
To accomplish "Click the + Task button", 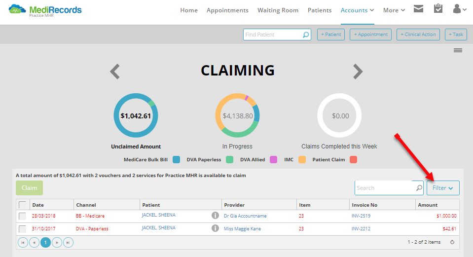I will point(456,35).
